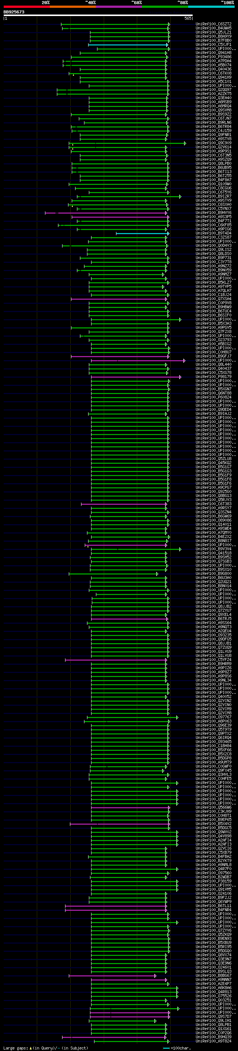Viewport: 238px width, 1051px height.
Task: Open hit UniRef100_B9I2R7
Action: tap(213, 196)
